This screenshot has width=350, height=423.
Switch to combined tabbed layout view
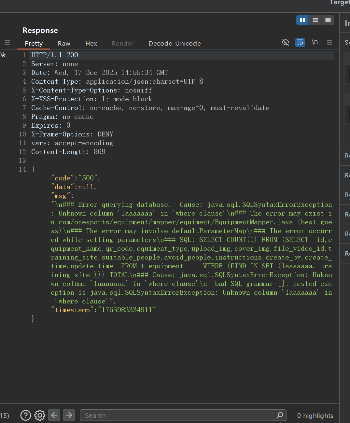328,20
